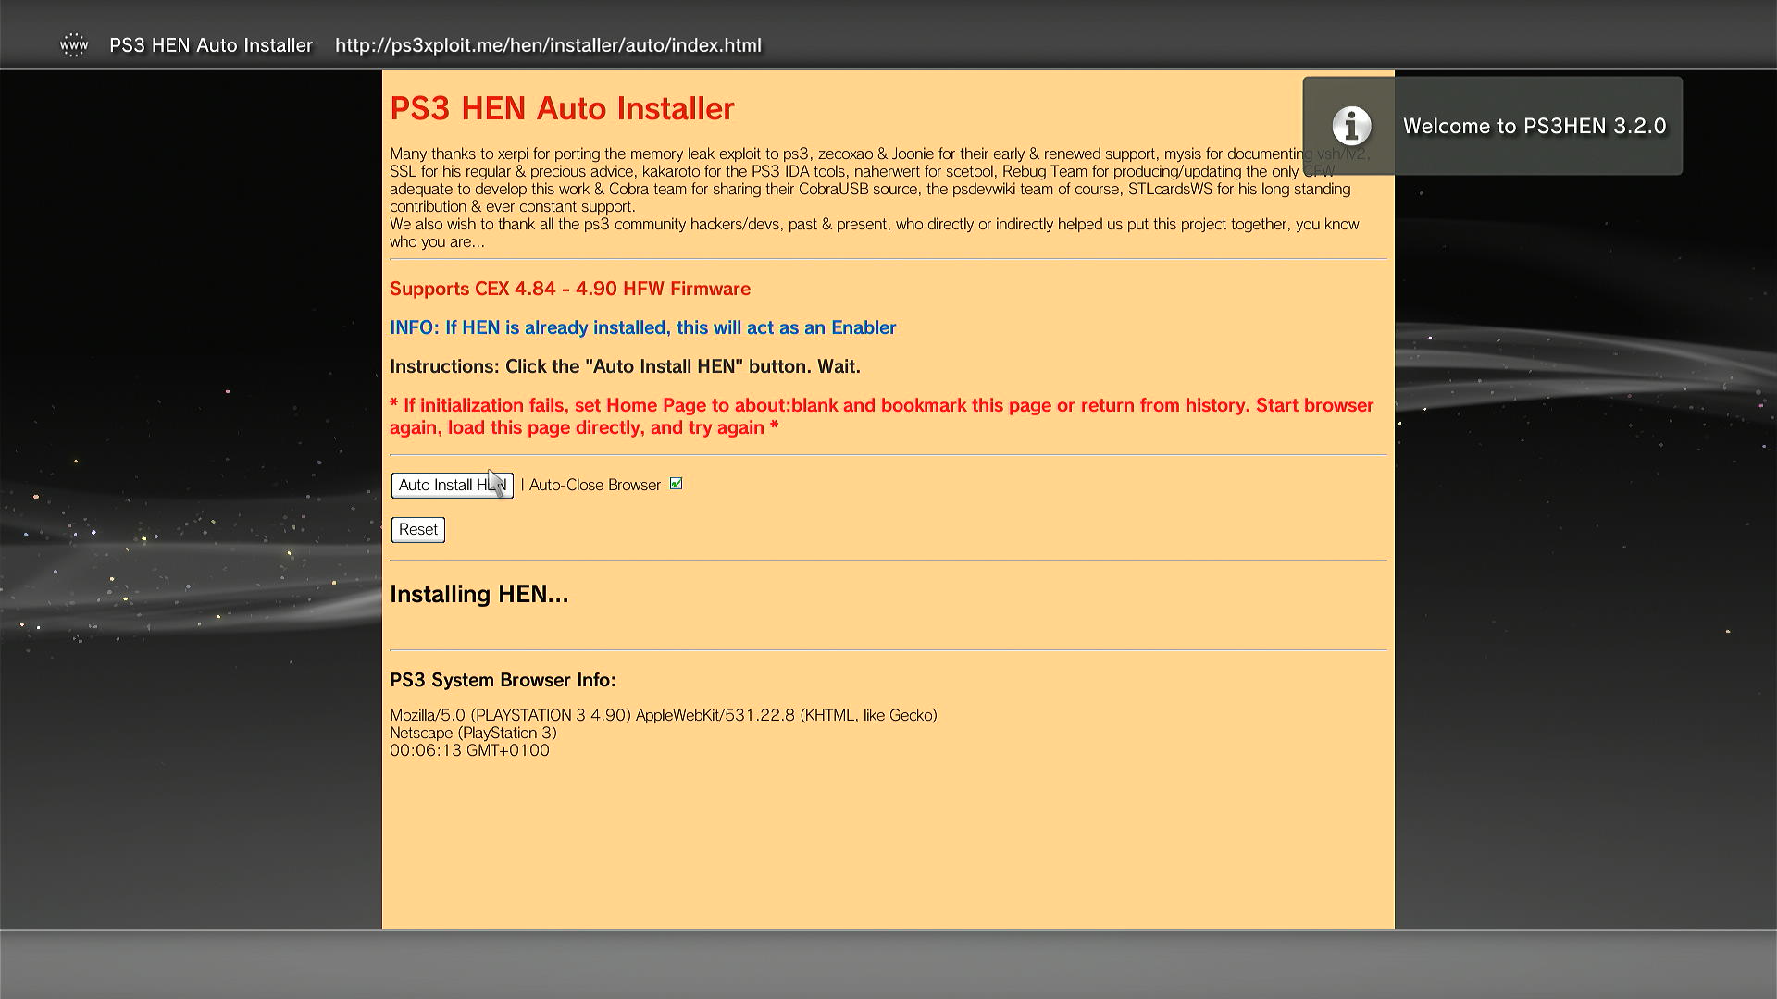Image resolution: width=1777 pixels, height=999 pixels.
Task: Click the red PS3 HEN Auto Installer heading
Action: (x=562, y=108)
